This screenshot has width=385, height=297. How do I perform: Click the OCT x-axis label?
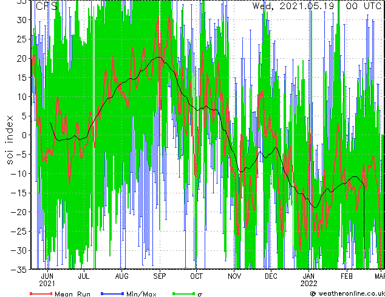point(196,276)
